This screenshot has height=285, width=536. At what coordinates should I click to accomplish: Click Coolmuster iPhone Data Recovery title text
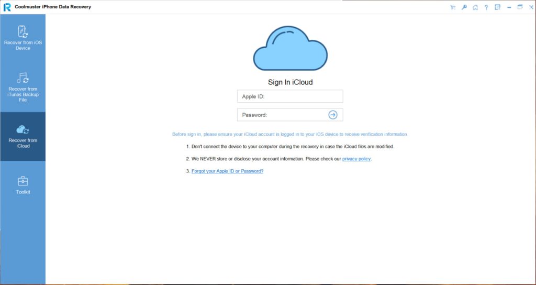click(x=53, y=7)
